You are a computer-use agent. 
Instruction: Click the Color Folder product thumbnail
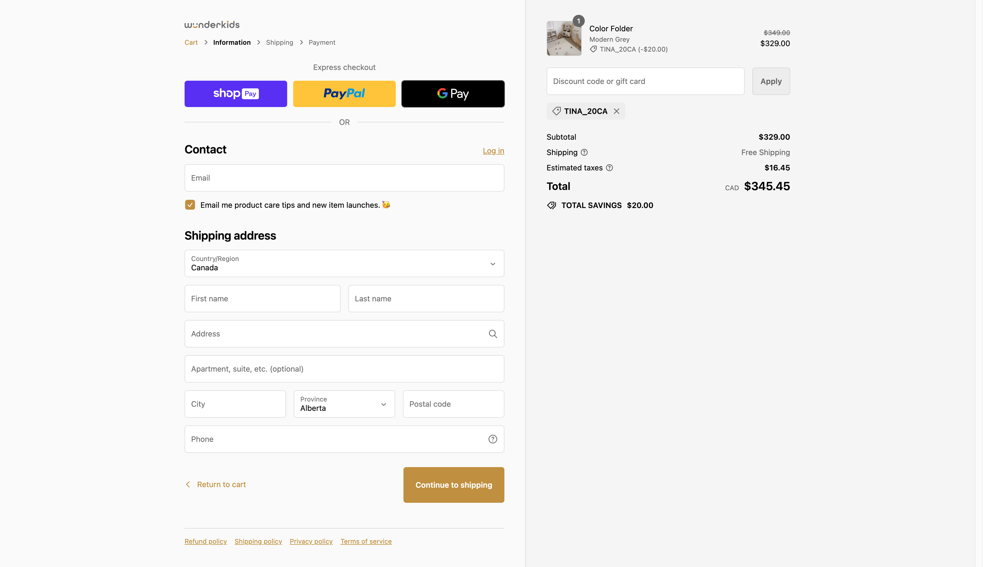(564, 38)
